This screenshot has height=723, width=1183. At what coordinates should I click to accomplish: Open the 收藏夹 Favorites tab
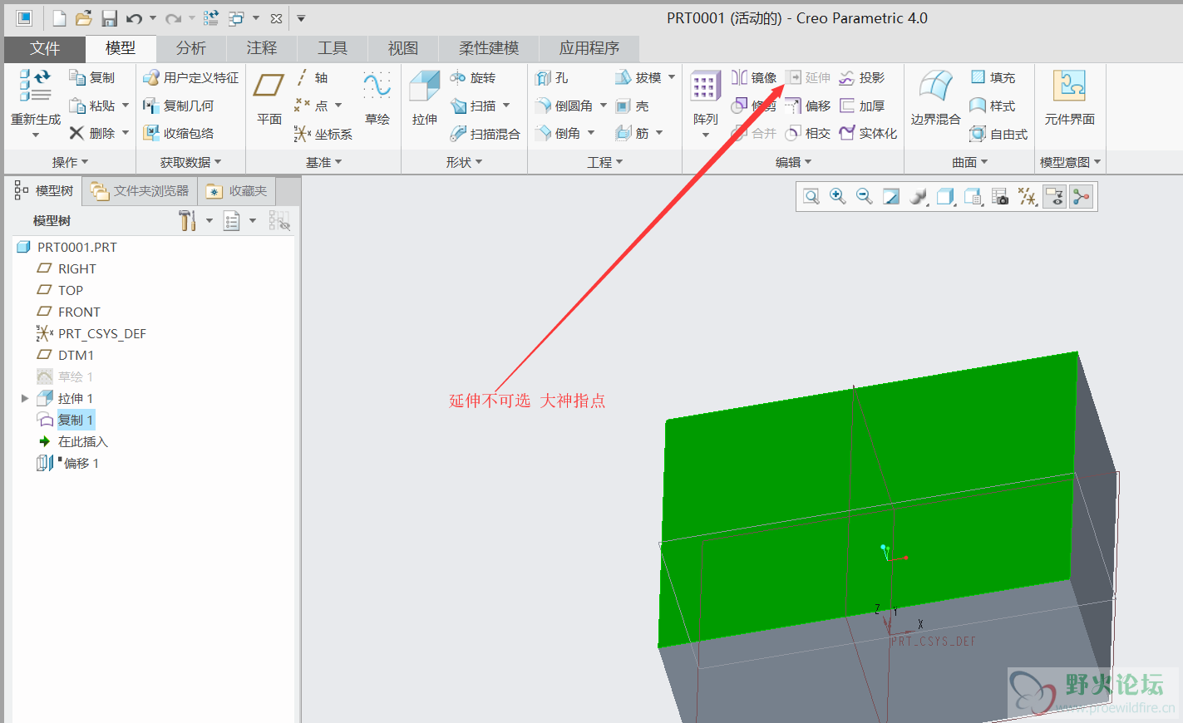point(238,191)
